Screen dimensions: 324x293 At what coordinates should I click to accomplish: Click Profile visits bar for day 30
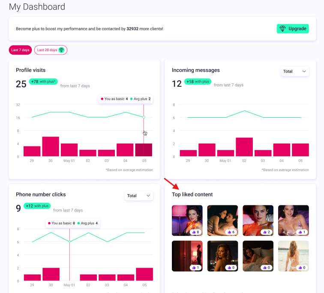[51, 146]
